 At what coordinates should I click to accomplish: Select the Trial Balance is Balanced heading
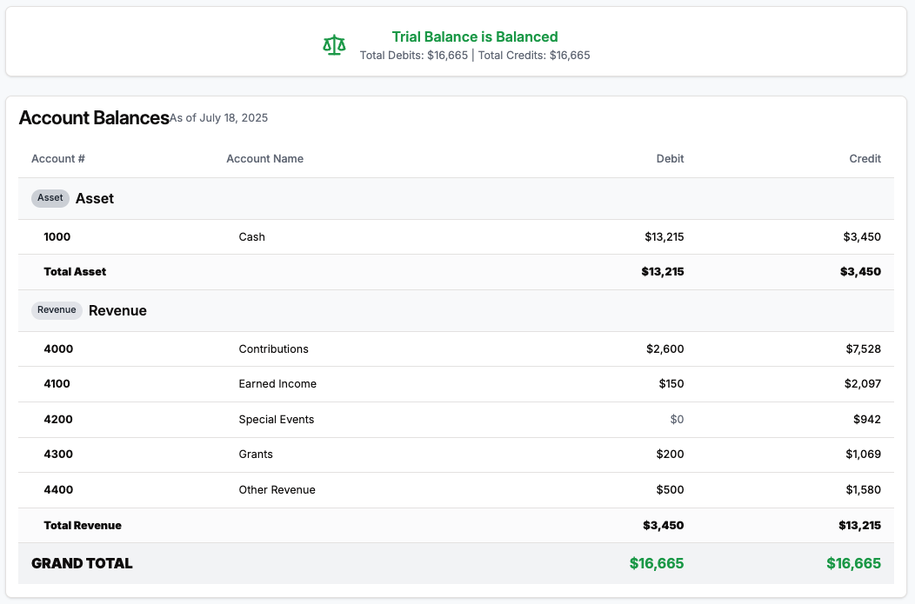(x=475, y=37)
